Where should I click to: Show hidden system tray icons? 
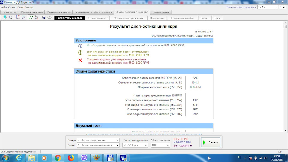pos(245,158)
